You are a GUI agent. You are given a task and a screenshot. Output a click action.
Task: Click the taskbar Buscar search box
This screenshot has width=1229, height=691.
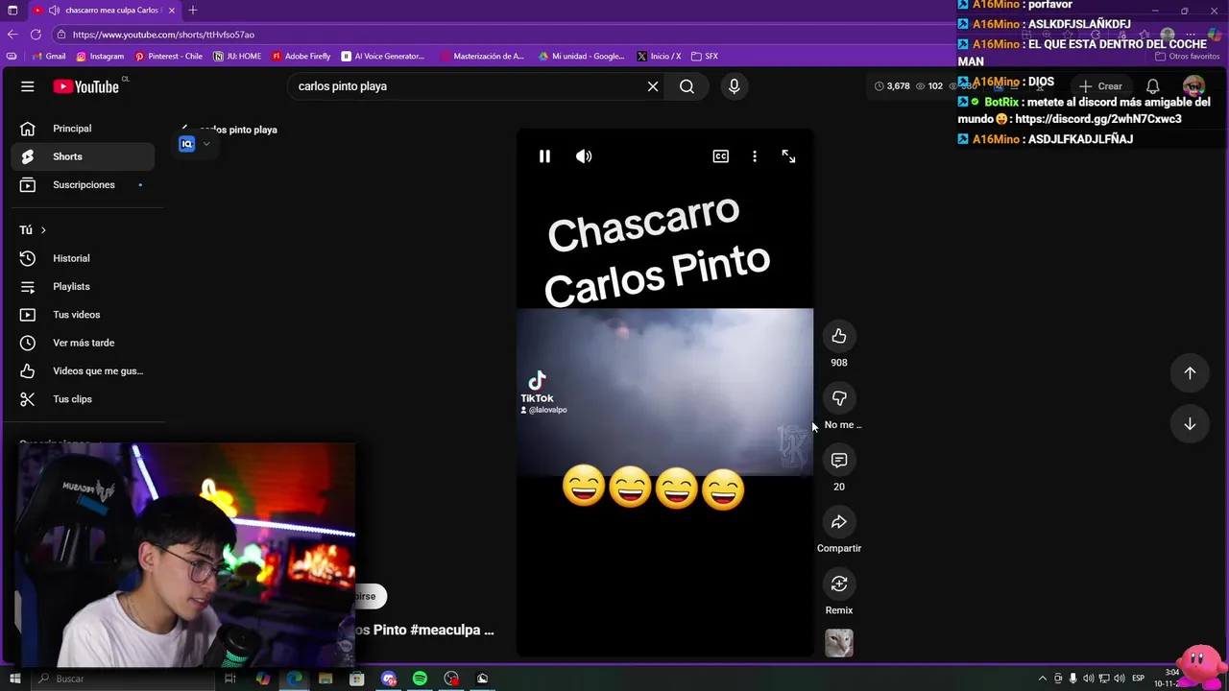pyautogui.click(x=123, y=679)
